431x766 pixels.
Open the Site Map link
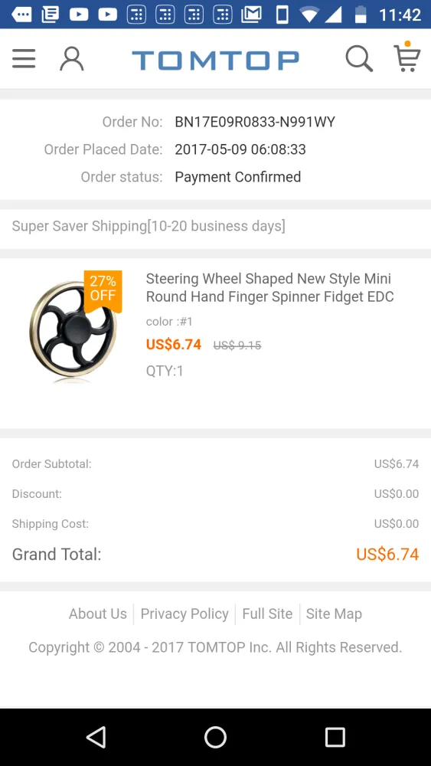tap(334, 614)
